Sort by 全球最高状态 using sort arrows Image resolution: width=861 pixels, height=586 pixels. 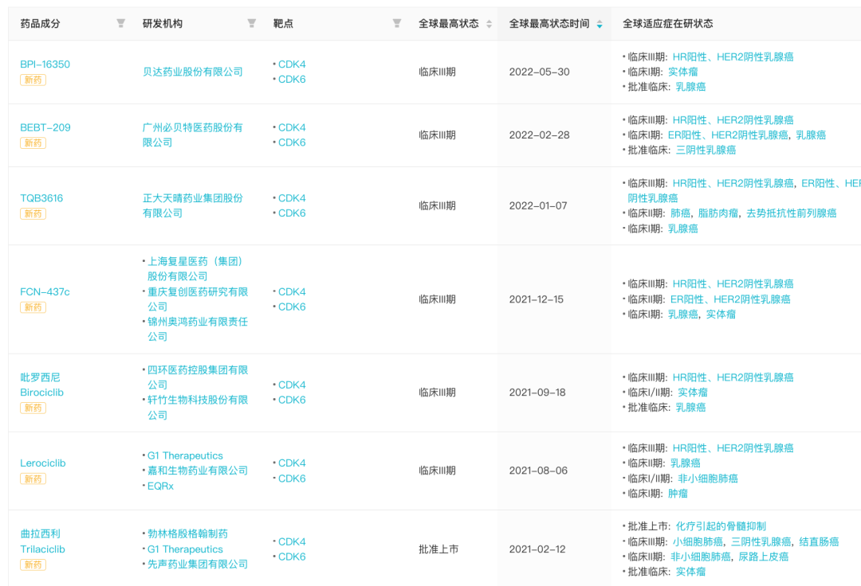click(x=489, y=24)
